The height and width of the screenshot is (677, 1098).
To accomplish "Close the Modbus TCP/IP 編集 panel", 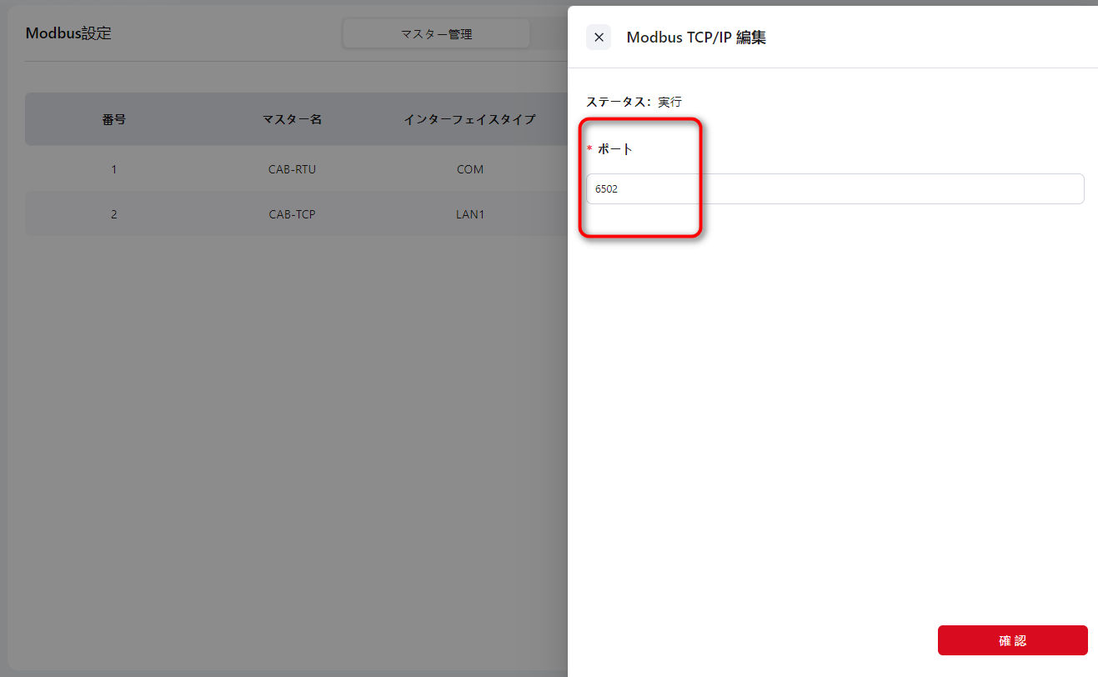I will point(599,38).
